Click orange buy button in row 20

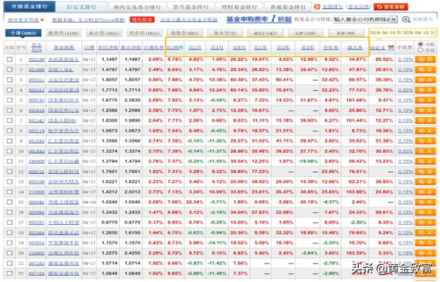[x=425, y=253]
